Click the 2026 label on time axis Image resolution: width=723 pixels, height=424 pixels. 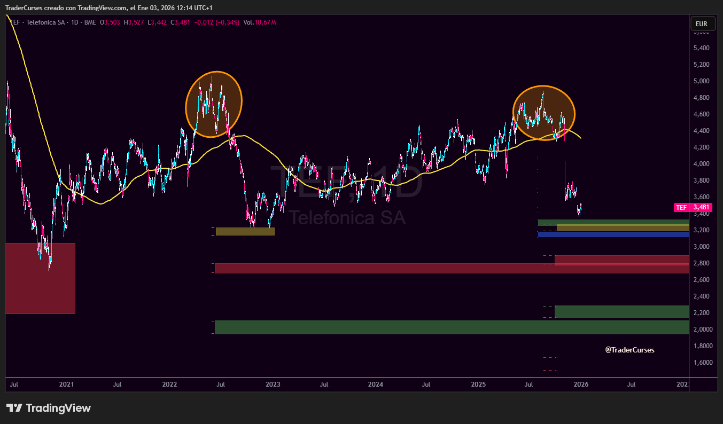[581, 384]
